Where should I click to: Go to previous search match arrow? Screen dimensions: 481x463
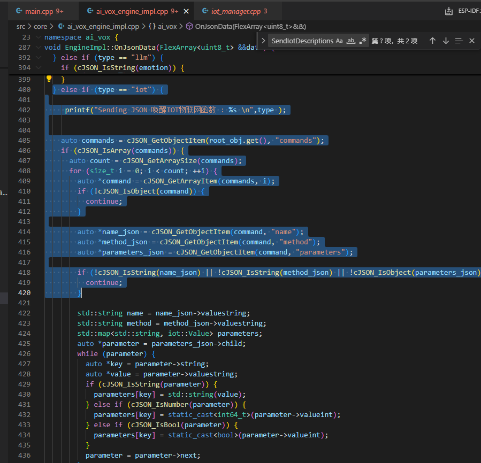point(432,41)
